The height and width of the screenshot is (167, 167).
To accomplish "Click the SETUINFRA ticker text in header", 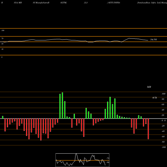I will 114,3.
